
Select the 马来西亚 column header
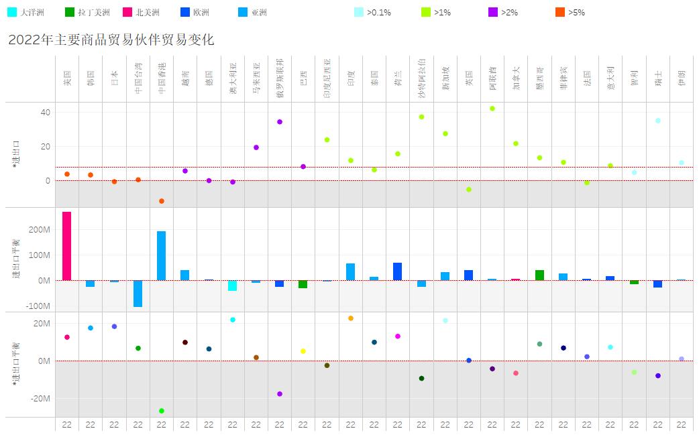point(256,78)
